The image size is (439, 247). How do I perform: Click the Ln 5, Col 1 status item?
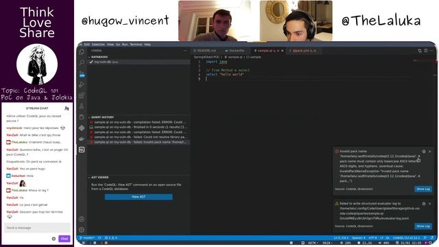pyautogui.click(x=341, y=238)
